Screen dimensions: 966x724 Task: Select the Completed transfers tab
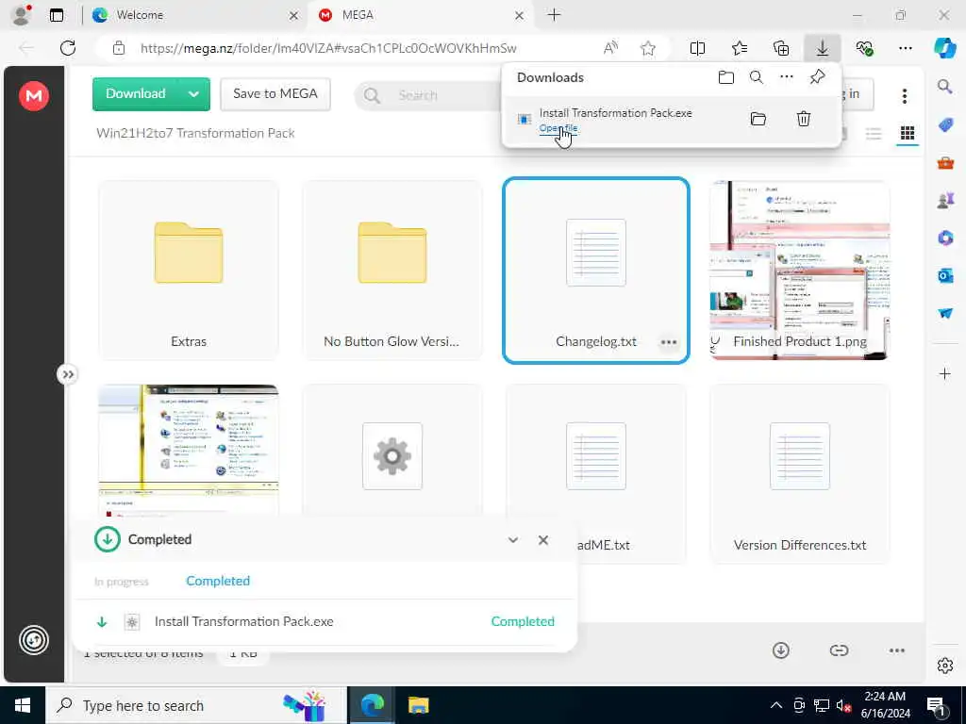coord(218,581)
